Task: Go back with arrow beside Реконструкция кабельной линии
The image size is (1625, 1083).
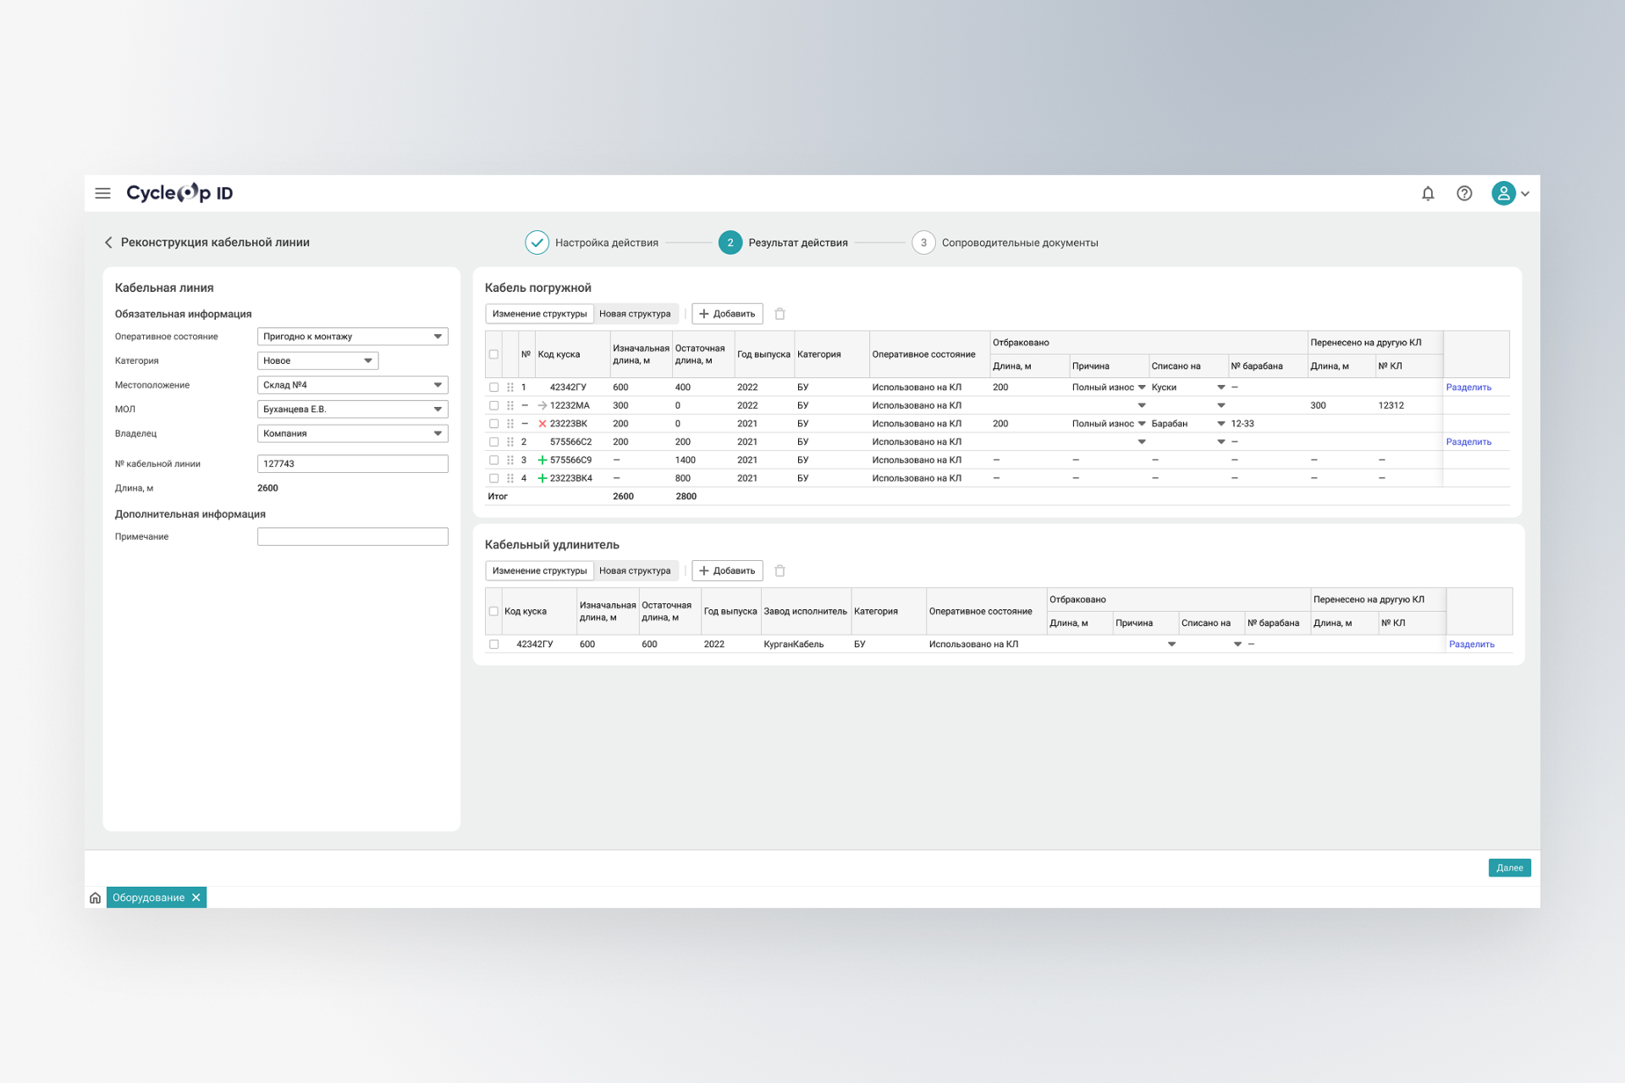Action: point(108,243)
